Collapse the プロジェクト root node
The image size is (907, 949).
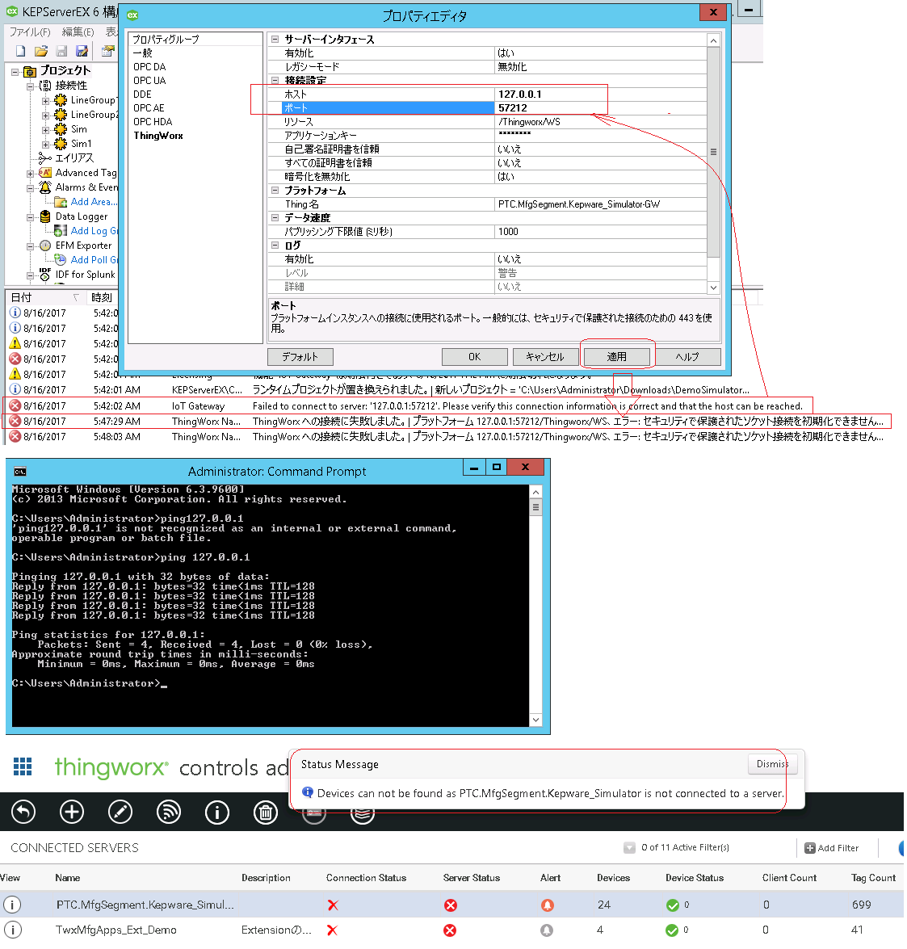click(x=15, y=71)
